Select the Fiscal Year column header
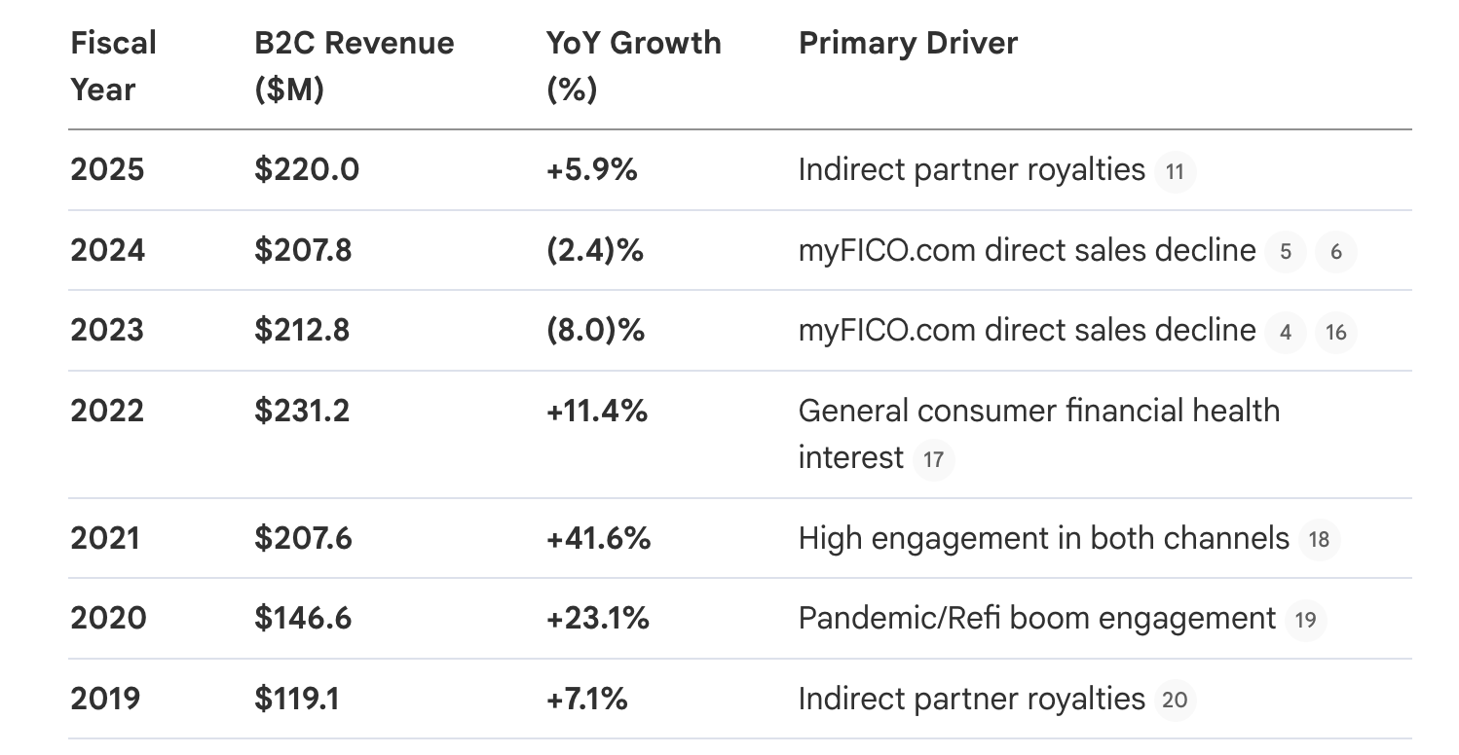 113,66
